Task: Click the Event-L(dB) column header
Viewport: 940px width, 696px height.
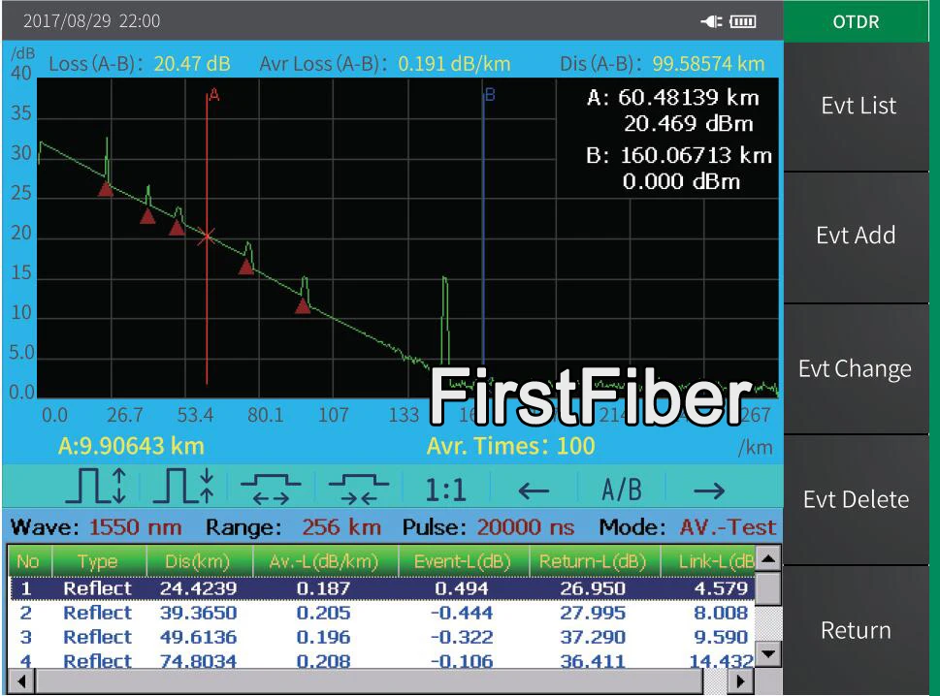Action: pos(464,561)
